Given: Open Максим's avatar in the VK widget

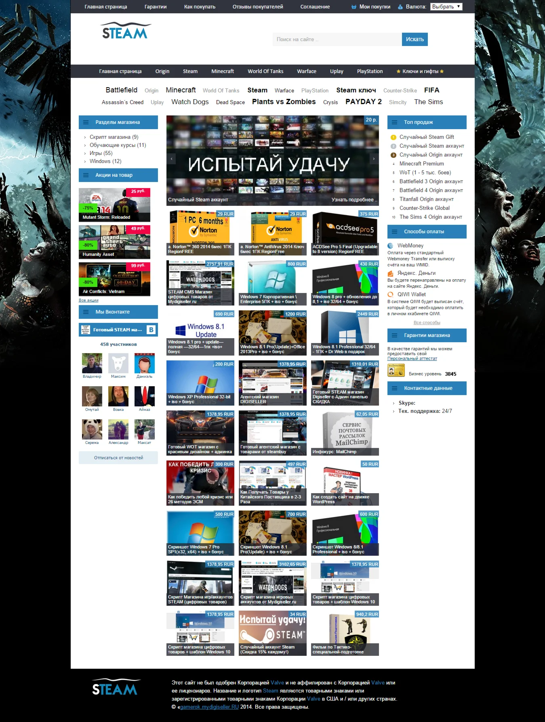Looking at the screenshot, I should tap(118, 363).
